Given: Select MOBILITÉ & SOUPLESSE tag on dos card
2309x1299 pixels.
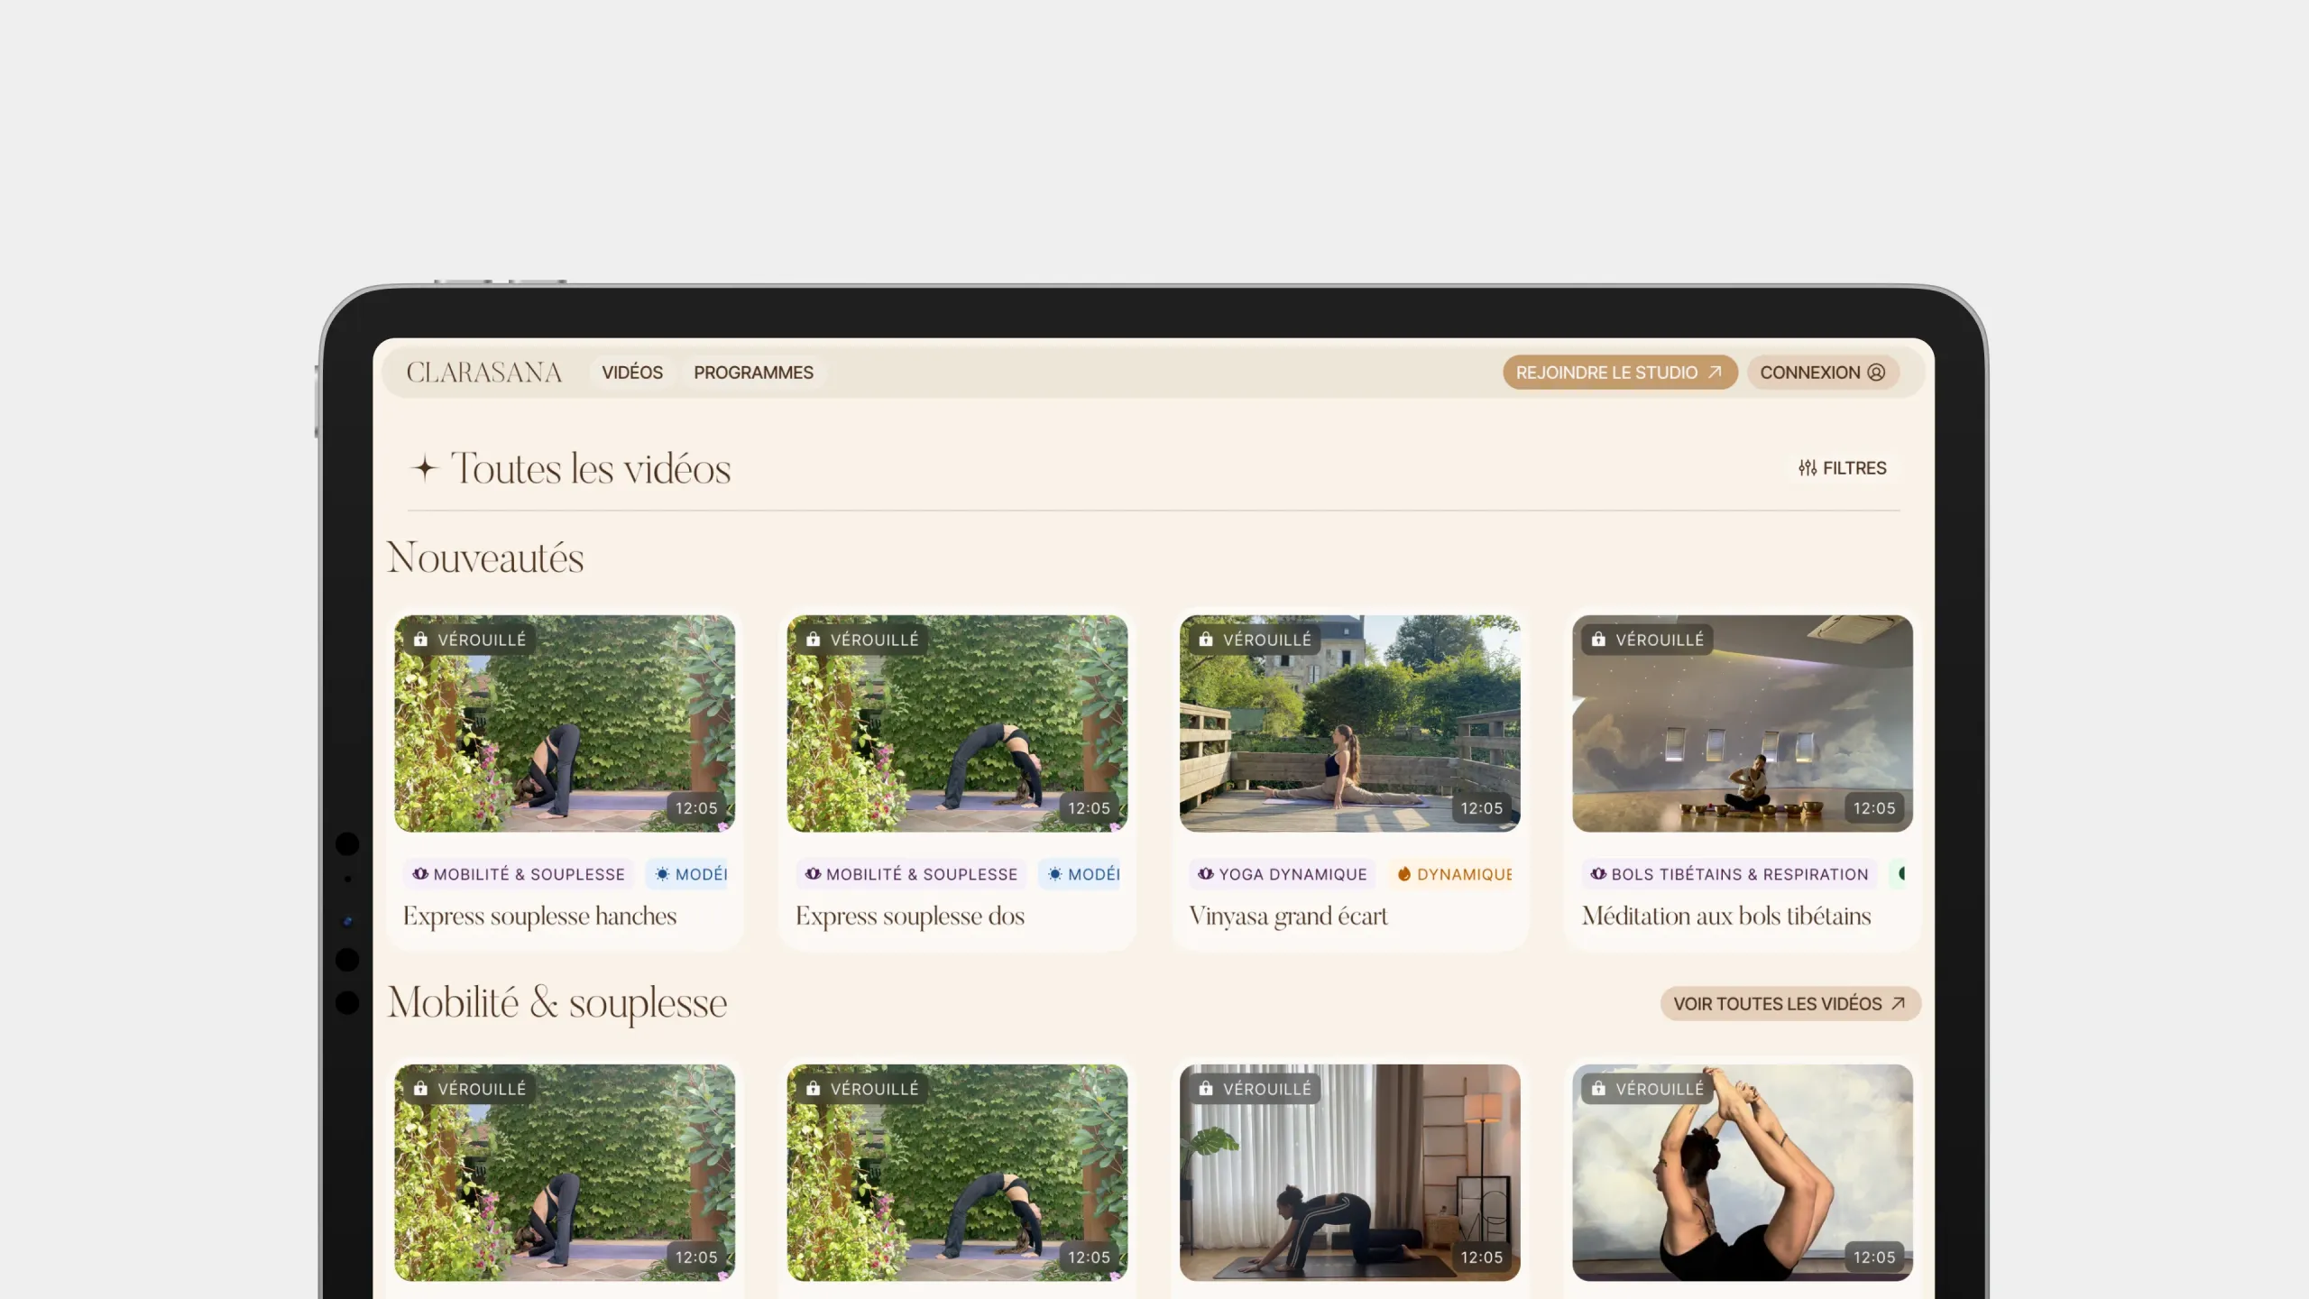Looking at the screenshot, I should click(911, 874).
